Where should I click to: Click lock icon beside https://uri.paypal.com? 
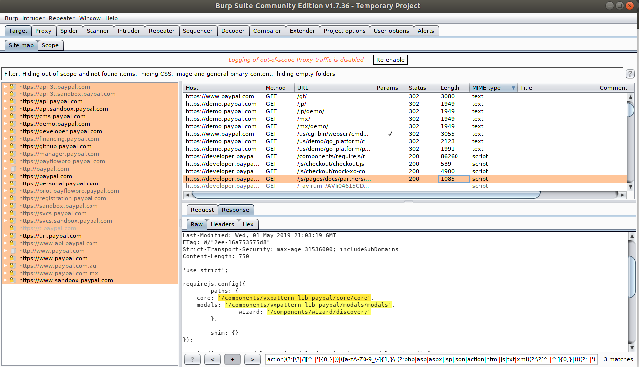13,236
